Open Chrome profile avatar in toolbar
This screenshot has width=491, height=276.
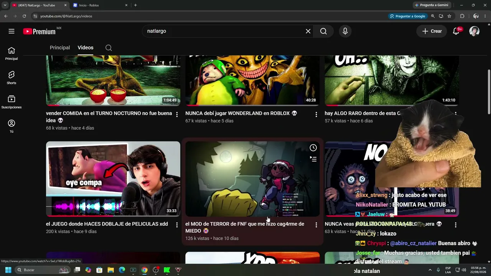click(476, 16)
